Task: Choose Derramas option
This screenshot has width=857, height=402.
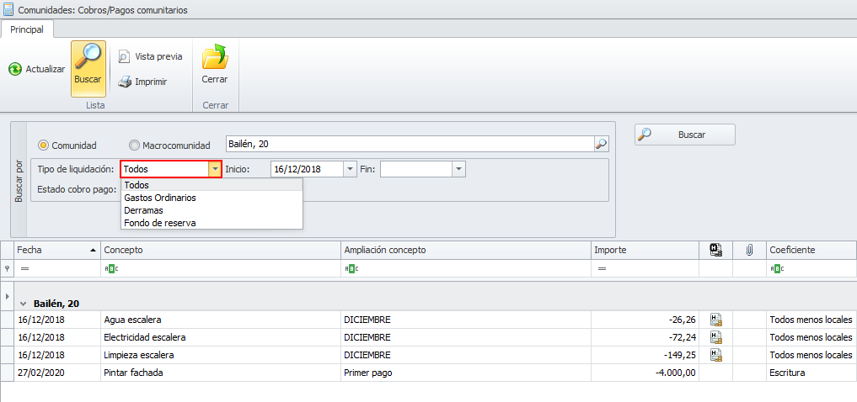Action: point(212,210)
